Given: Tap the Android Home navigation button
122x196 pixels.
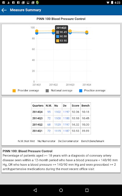Looking at the screenshot, I should point(61,190).
